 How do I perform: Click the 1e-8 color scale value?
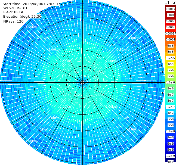coord(171,137)
